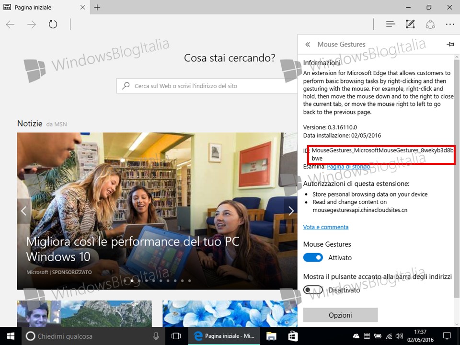Select the second carousel dot indicator
This screenshot has height=345, width=460.
132,281
